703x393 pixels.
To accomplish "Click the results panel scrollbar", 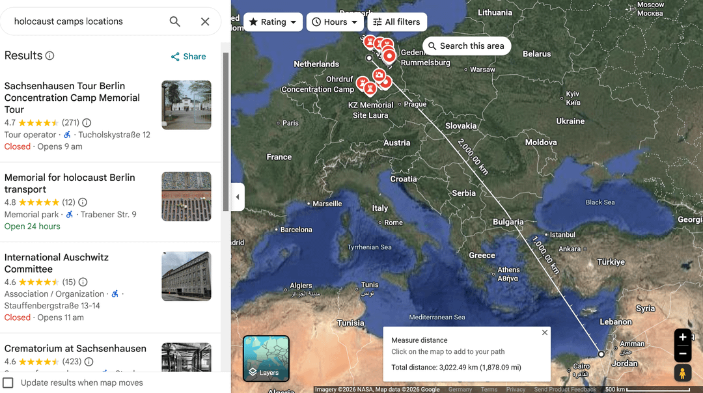I will (x=225, y=131).
